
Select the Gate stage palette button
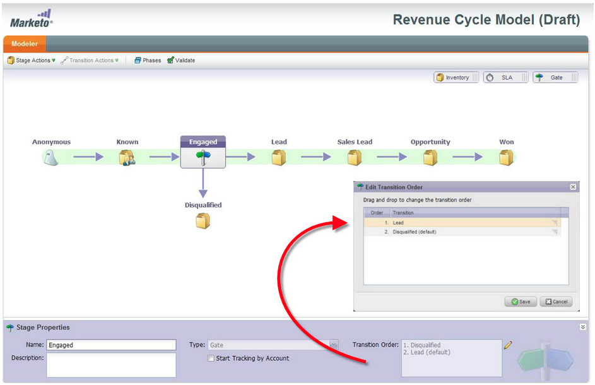tap(555, 78)
